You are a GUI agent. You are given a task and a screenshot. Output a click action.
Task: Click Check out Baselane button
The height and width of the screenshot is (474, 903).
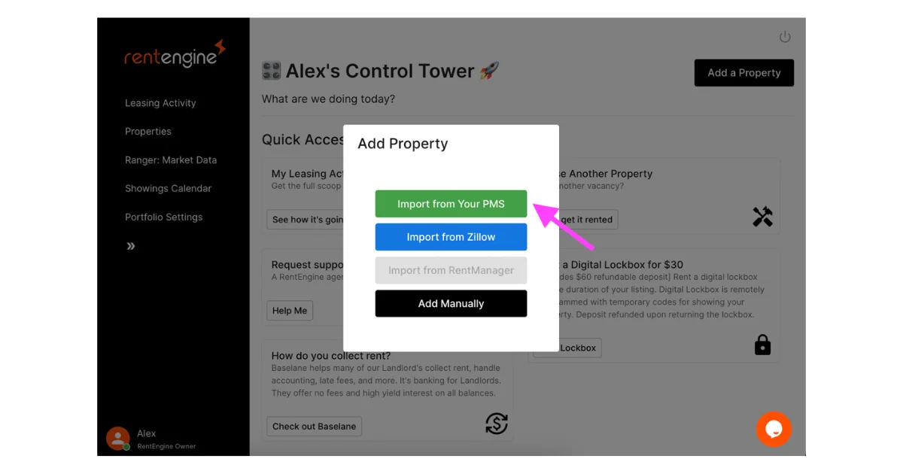(x=314, y=427)
